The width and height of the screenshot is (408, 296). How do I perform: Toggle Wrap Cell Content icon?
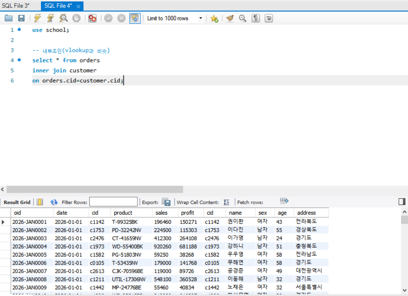(x=226, y=202)
